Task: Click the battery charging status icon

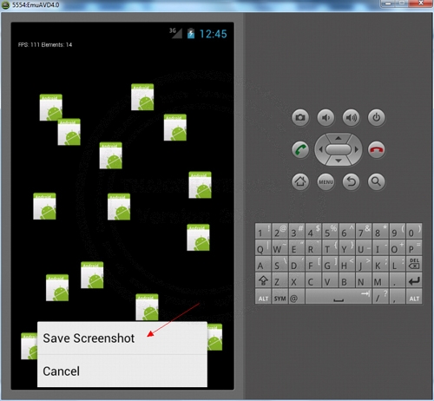Action: click(191, 33)
